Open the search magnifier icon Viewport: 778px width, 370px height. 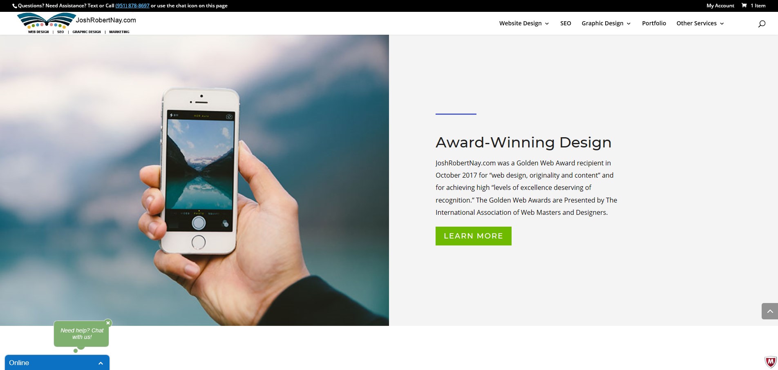click(762, 24)
